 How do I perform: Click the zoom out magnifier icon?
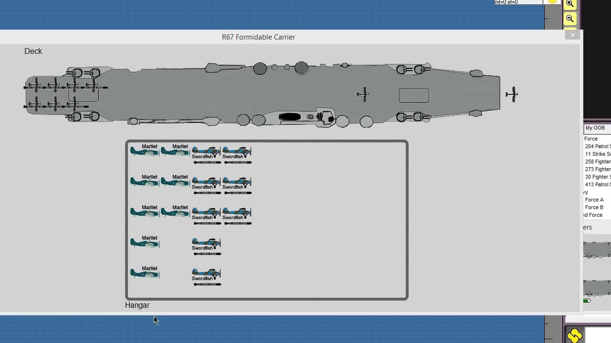pos(569,19)
